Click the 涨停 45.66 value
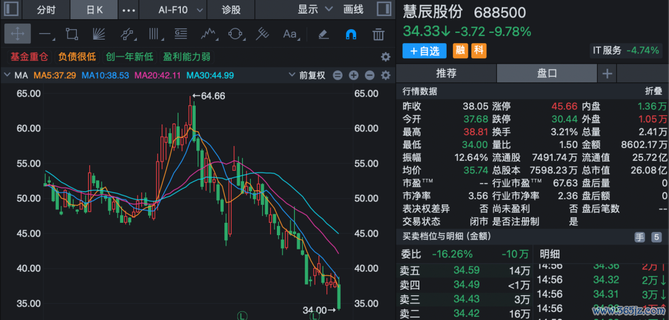Viewport: 669px width, 320px height. click(x=564, y=106)
